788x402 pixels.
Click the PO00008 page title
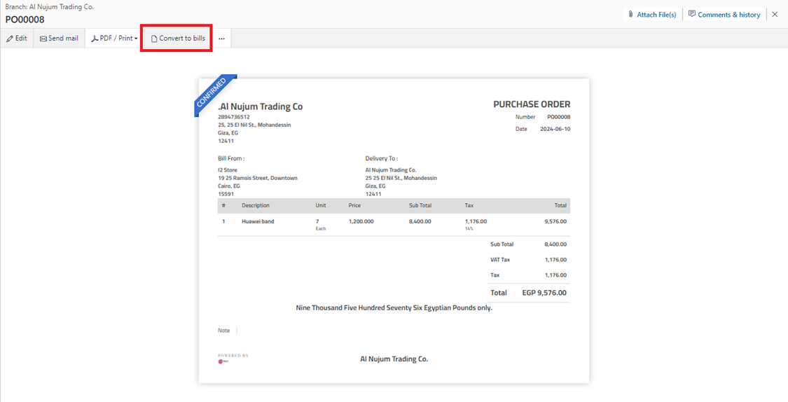click(x=25, y=20)
